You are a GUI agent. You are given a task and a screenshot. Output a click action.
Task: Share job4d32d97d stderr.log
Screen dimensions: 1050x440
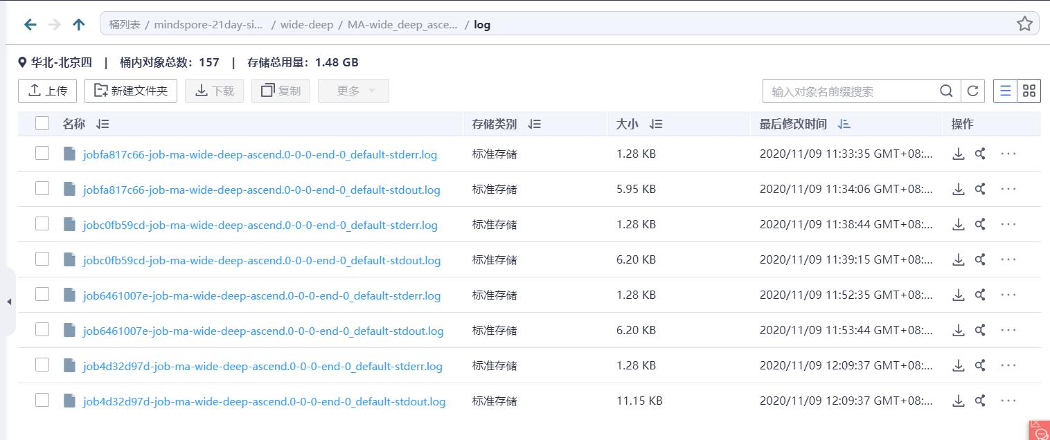[x=980, y=366]
